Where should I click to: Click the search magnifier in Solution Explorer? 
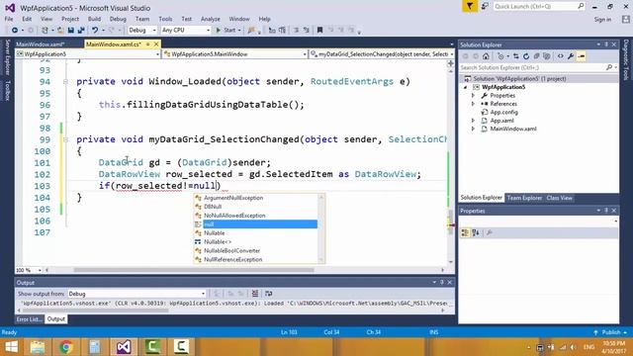coord(609,67)
